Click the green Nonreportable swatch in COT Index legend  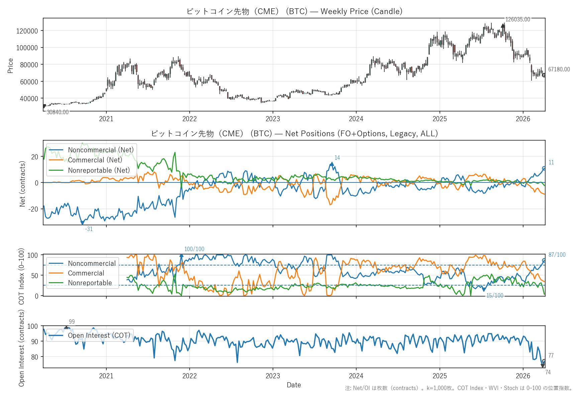pos(56,283)
